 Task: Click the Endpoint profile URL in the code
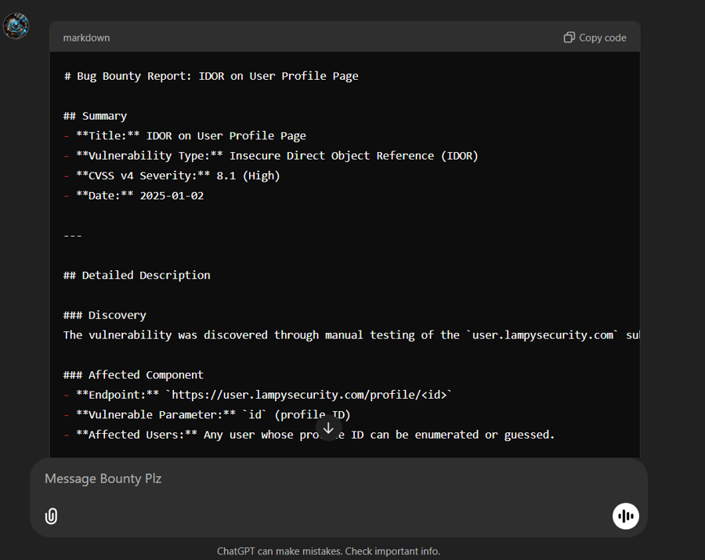[309, 395]
